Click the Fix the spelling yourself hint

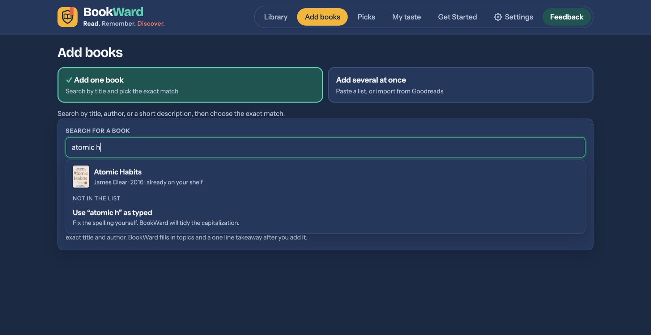156,223
